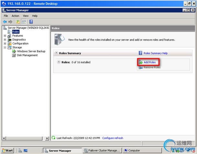Screen dimensions: 197x154
Task: Click the Disk Management icon
Action: (14, 55)
